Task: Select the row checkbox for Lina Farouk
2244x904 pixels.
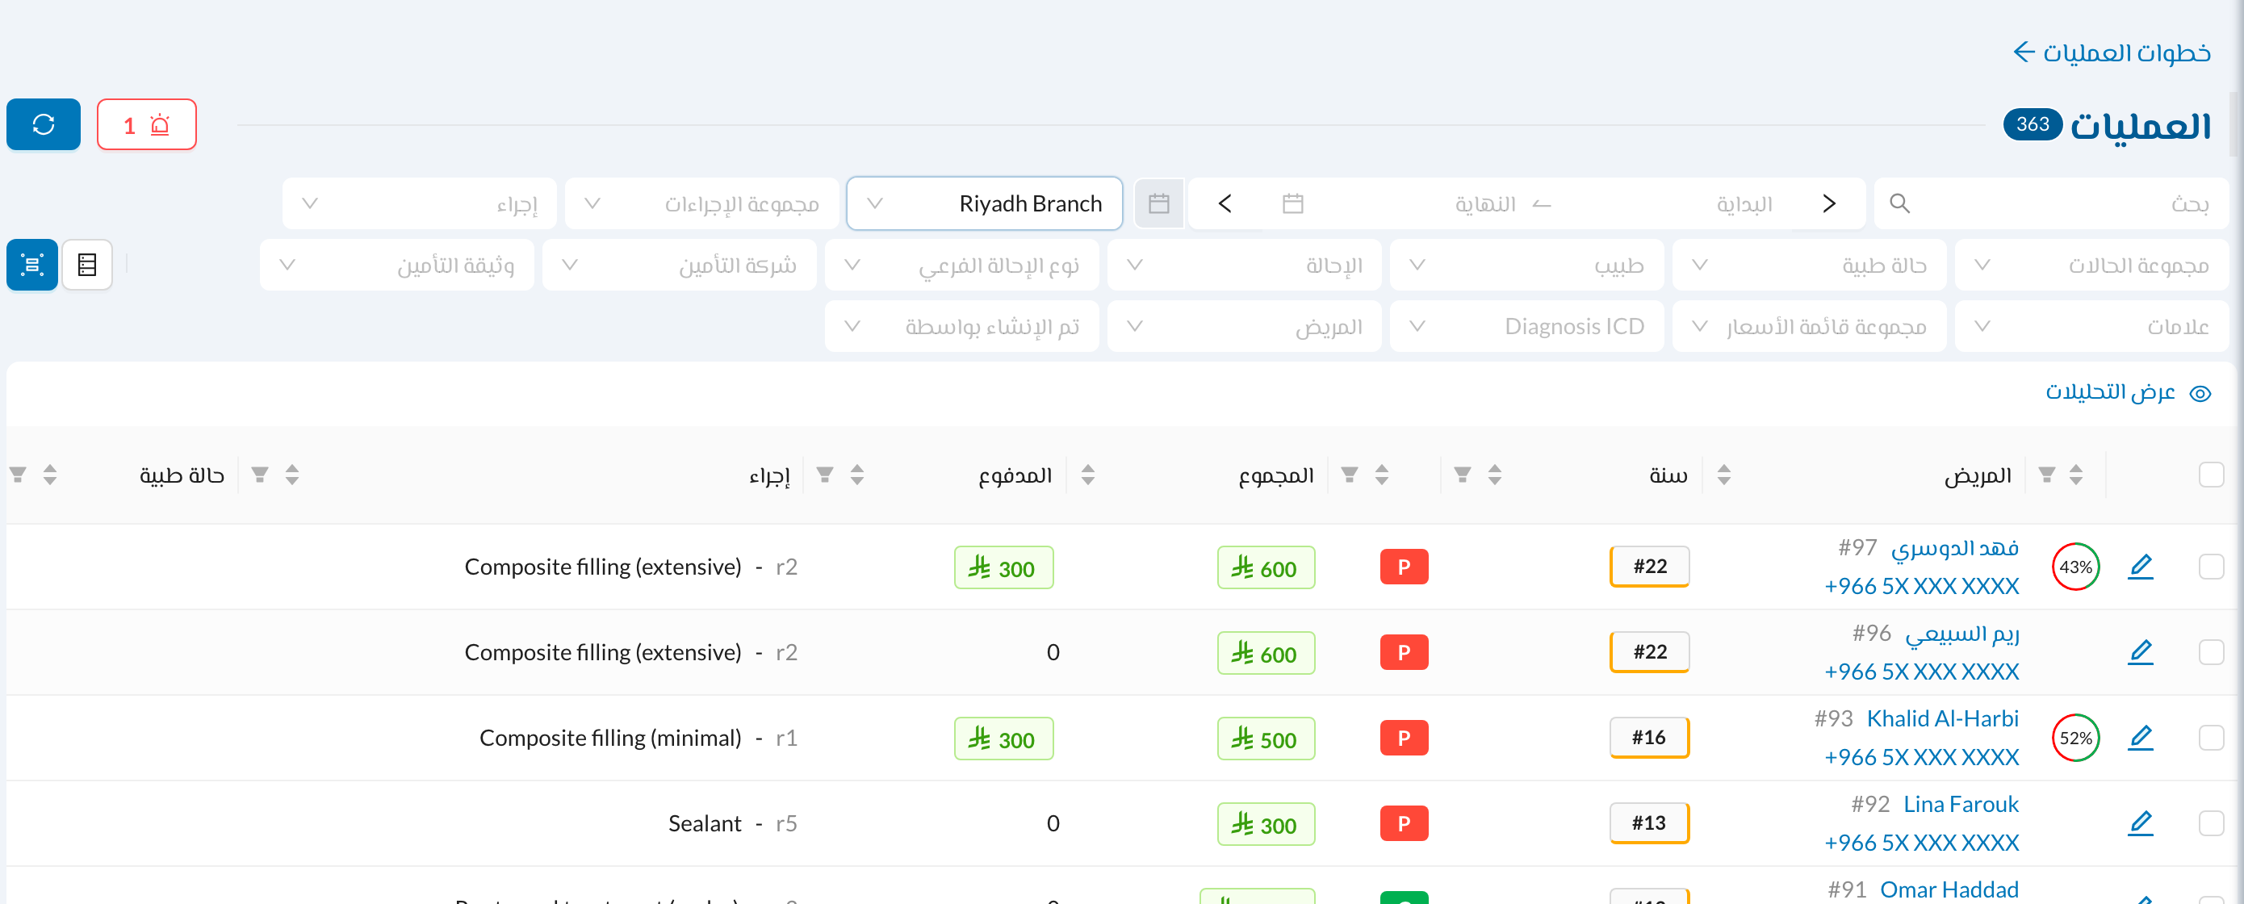Action: [x=2212, y=823]
